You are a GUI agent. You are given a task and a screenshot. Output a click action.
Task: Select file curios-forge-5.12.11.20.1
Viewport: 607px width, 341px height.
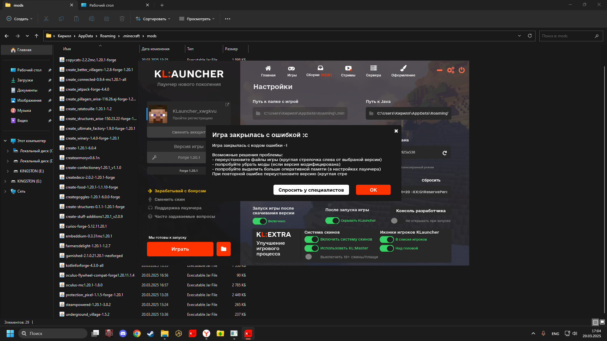(86, 226)
